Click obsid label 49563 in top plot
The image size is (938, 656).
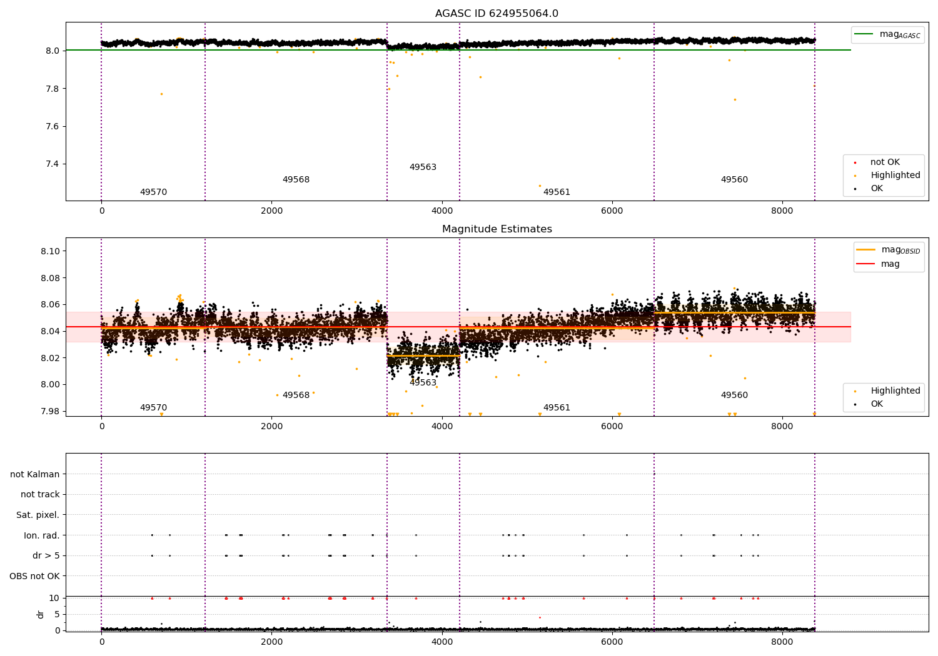tap(423, 167)
